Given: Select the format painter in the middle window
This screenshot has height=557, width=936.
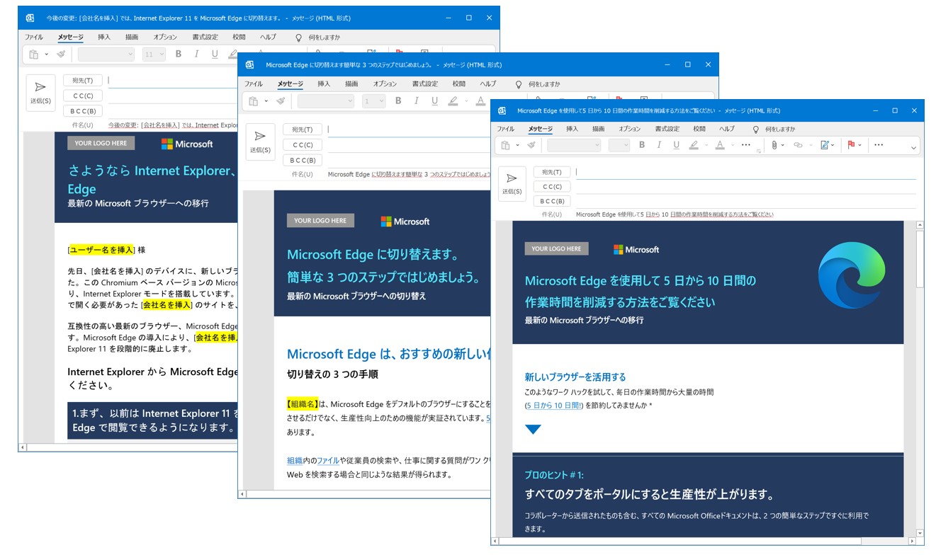Looking at the screenshot, I should tap(280, 101).
